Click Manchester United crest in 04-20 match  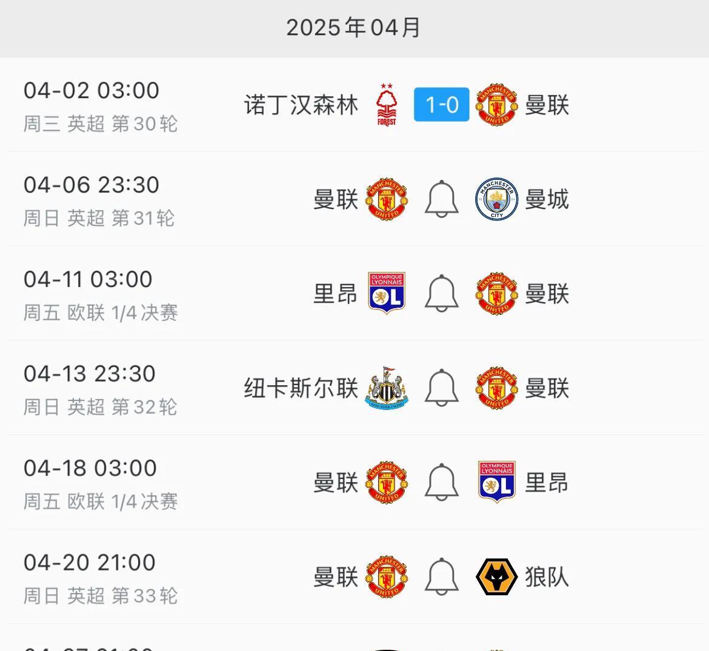[x=387, y=577]
